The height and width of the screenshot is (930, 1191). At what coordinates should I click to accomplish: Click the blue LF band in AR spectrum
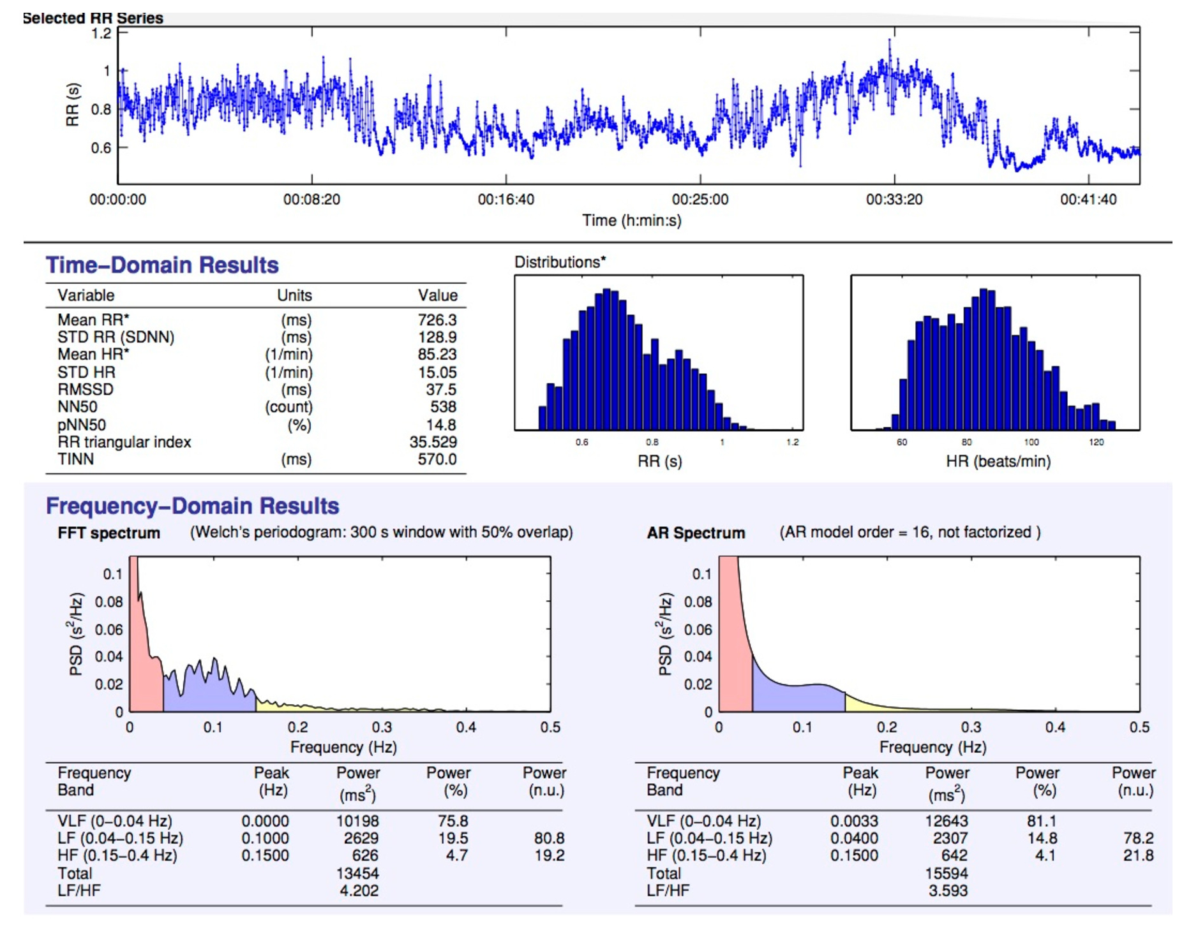coord(798,699)
